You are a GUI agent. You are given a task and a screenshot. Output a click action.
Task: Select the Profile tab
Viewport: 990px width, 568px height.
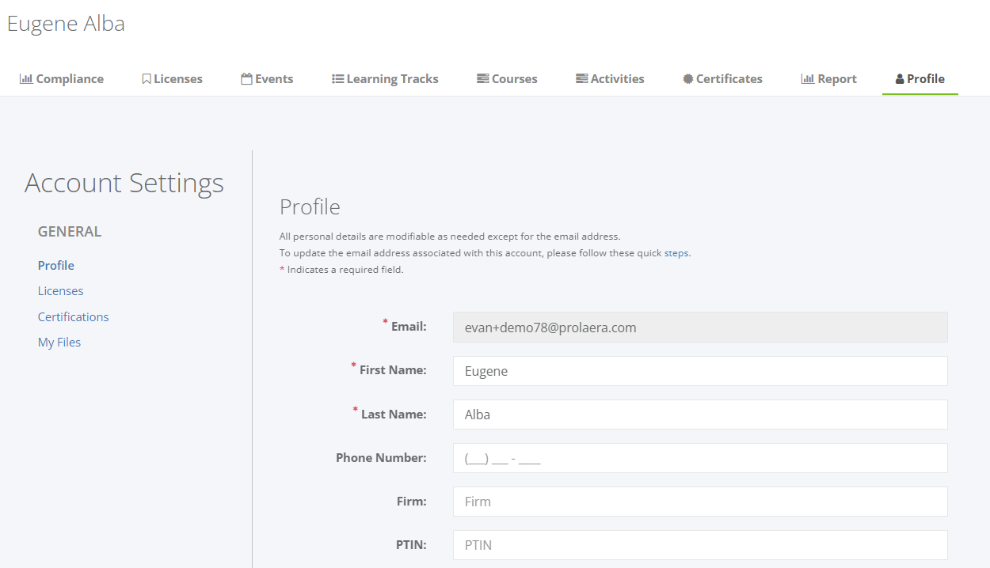tap(920, 79)
